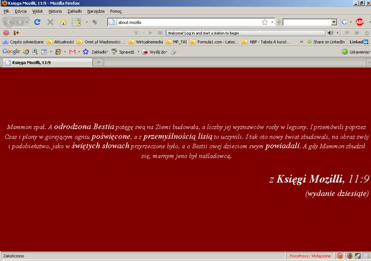
Task: Click the Adblock Plus ABP icon
Action: point(359,22)
